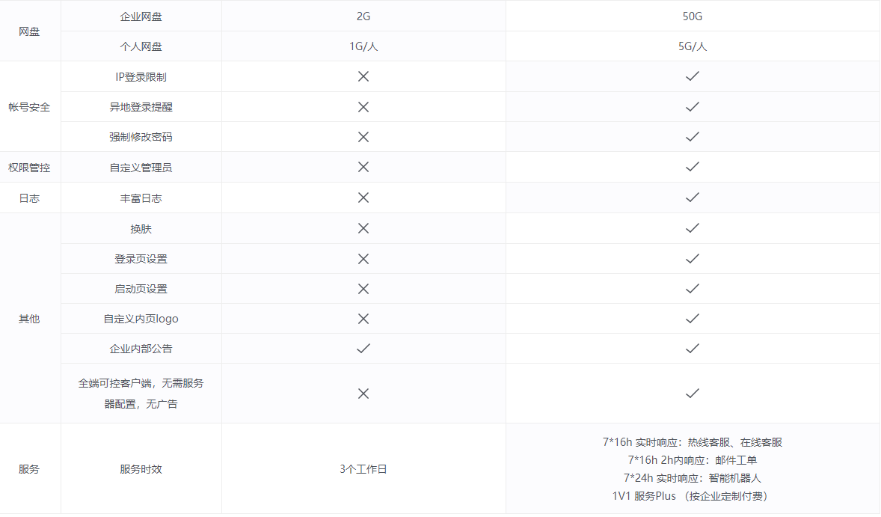The width and height of the screenshot is (881, 517).
Task: Click the X icon for 自定义内页logo
Action: click(363, 319)
